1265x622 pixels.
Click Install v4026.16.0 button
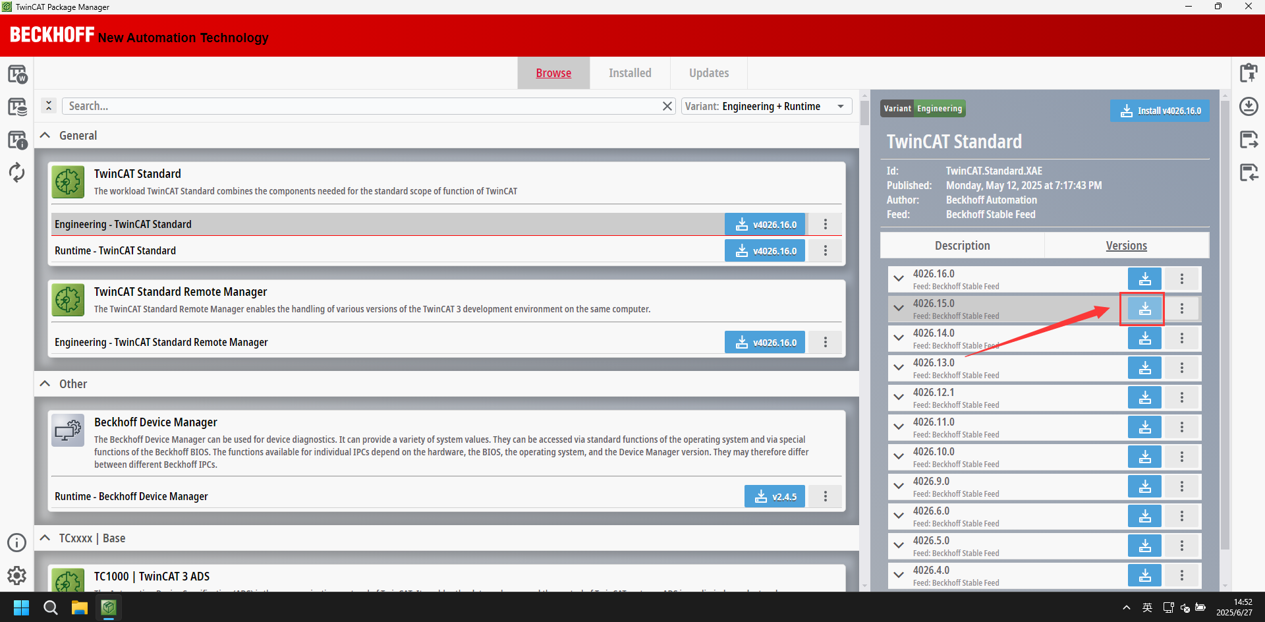[x=1160, y=111]
